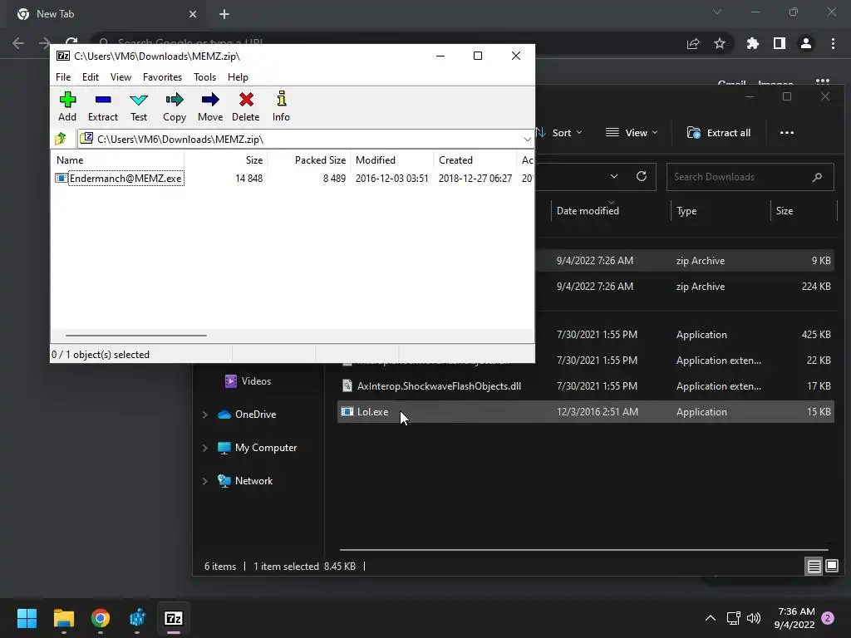
Task: Open a new Chrome tab
Action: (224, 14)
